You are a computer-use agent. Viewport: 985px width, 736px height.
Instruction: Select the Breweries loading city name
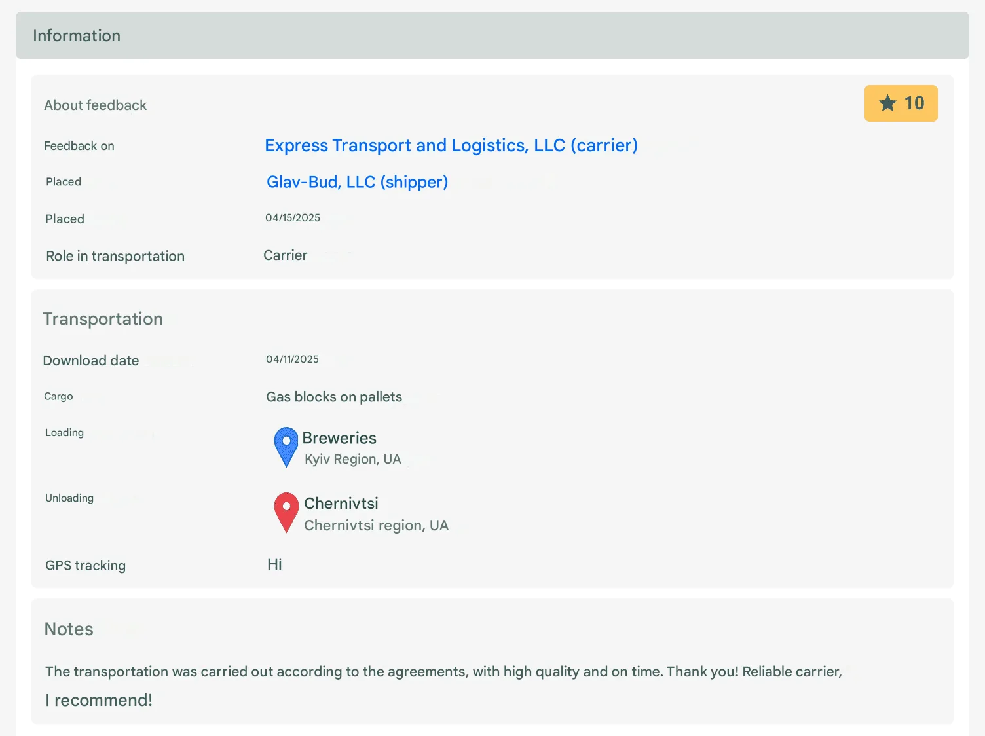[339, 438]
